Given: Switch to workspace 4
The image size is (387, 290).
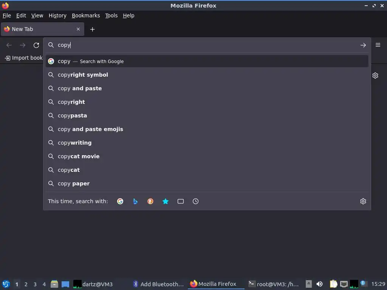Looking at the screenshot, I should 44,284.
